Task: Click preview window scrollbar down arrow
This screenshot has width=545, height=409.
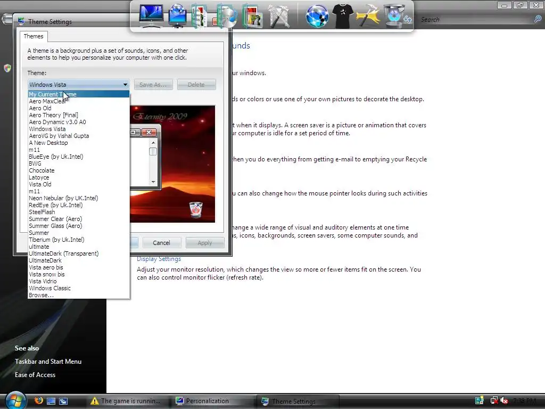Action: tap(153, 182)
